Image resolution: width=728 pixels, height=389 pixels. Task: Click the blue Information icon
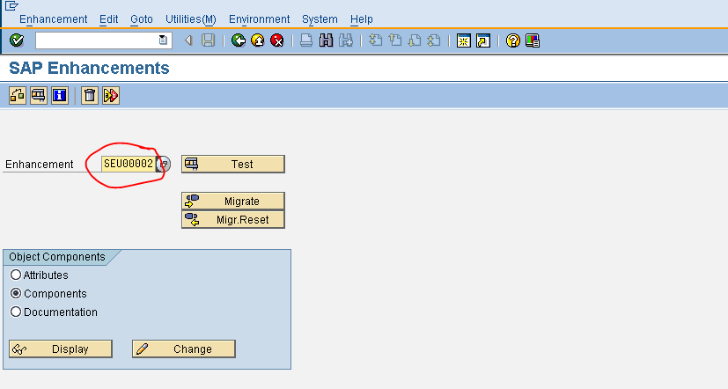[60, 95]
